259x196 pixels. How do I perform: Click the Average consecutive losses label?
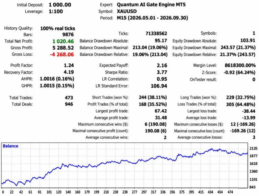(200, 137)
